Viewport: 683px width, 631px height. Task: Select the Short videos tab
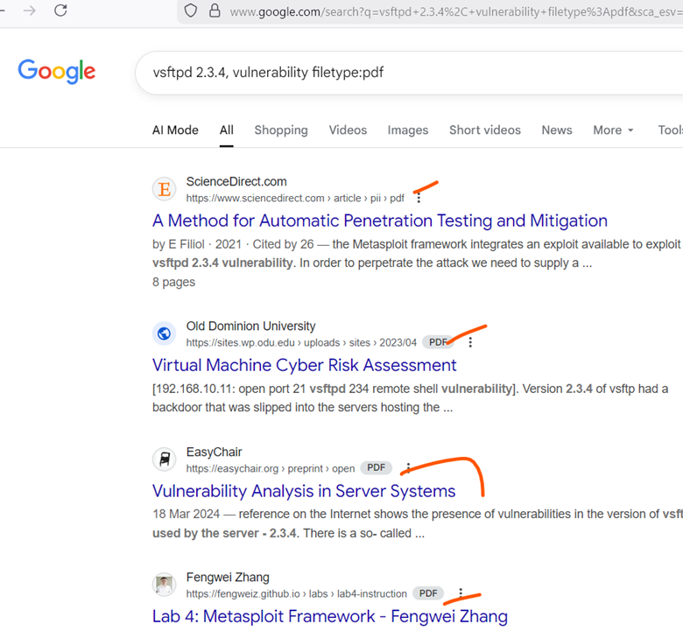484,130
